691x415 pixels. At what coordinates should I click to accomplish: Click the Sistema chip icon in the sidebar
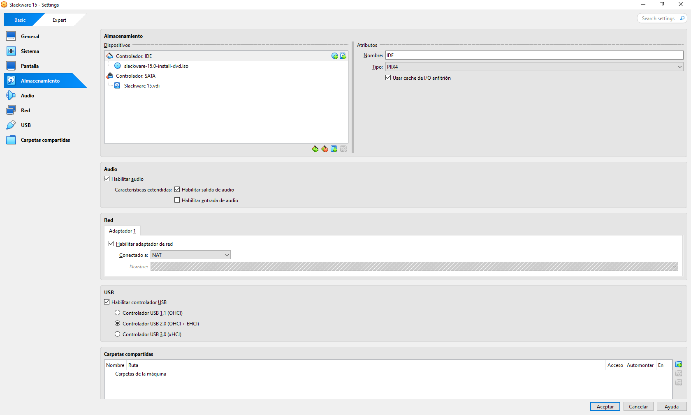coord(11,51)
